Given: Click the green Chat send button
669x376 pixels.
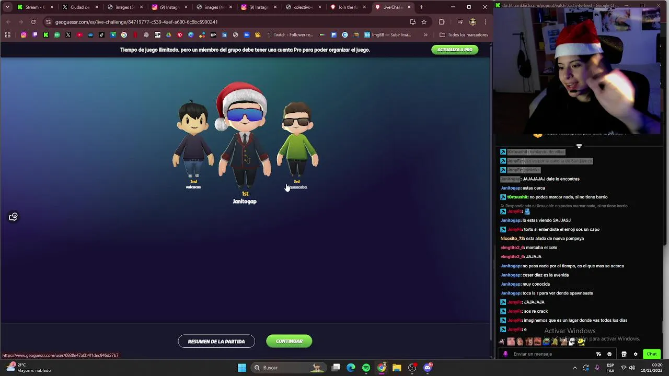Looking at the screenshot, I should click(x=652, y=354).
